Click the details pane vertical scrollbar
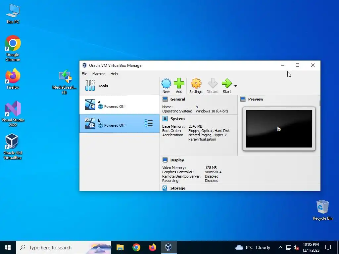 [319, 103]
